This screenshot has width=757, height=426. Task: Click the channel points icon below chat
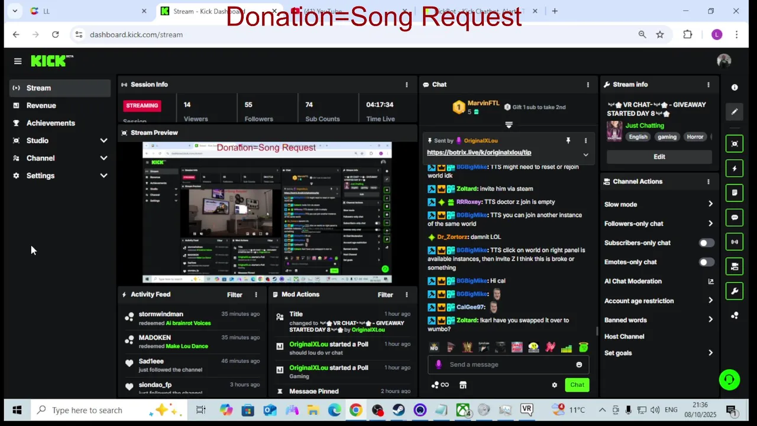tap(440, 385)
